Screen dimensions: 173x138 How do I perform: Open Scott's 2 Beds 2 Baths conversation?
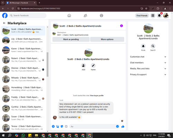(23, 31)
